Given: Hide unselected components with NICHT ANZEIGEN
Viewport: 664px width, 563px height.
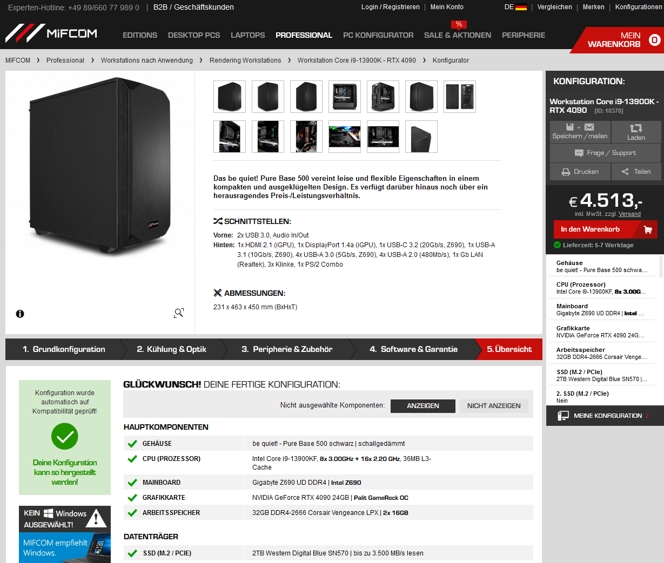Looking at the screenshot, I should point(494,406).
